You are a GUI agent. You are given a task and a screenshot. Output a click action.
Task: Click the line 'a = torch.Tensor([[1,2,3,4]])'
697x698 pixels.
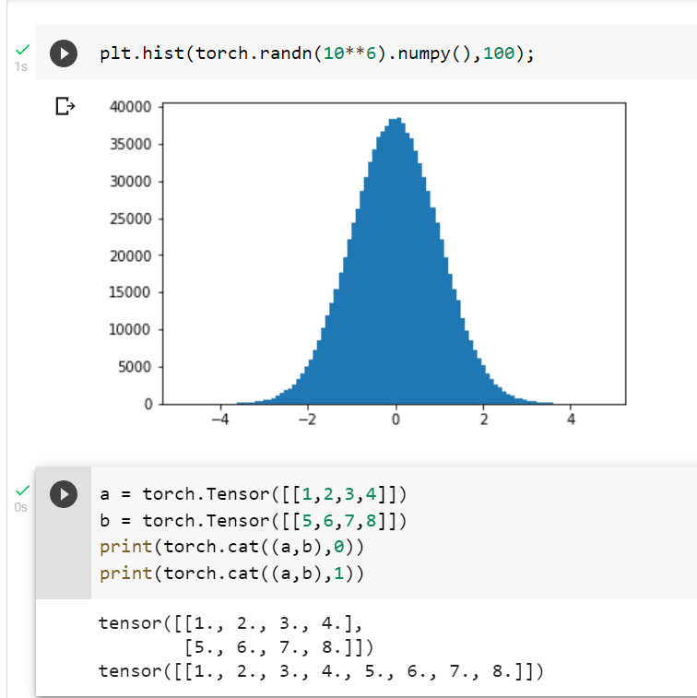pyautogui.click(x=254, y=494)
